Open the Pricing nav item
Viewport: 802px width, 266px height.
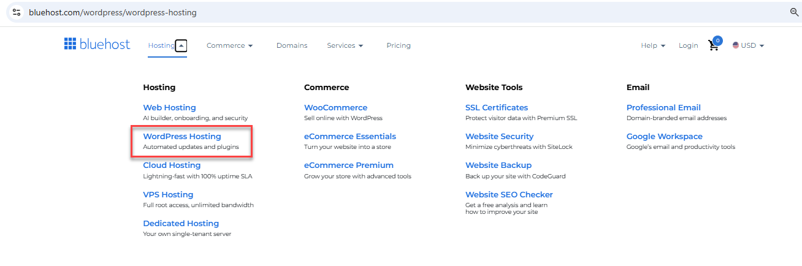tap(399, 45)
